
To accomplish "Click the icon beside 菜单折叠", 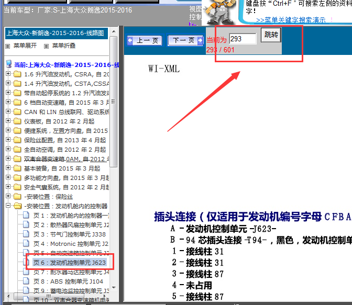I will pos(46,46).
